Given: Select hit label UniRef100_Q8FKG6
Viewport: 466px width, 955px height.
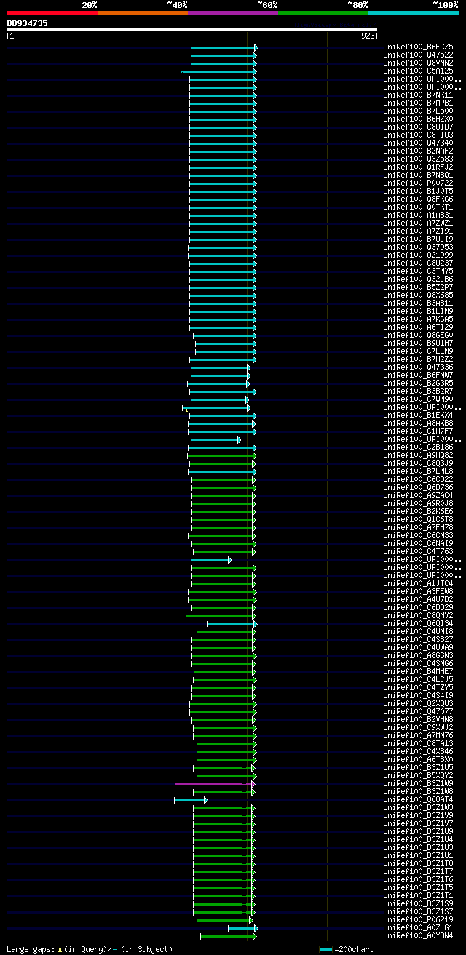Looking at the screenshot, I should click(419, 199).
